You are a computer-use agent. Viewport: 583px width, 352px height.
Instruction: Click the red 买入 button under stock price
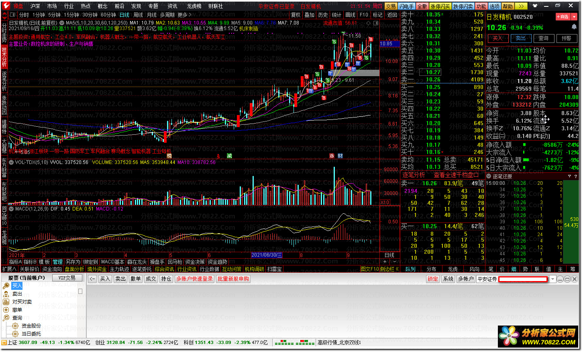coord(497,38)
